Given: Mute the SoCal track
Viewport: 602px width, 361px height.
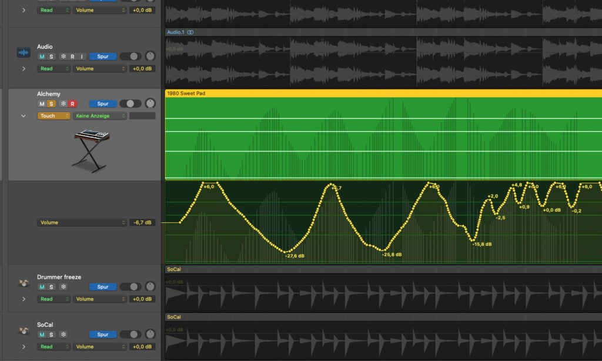Looking at the screenshot, I should (42, 335).
